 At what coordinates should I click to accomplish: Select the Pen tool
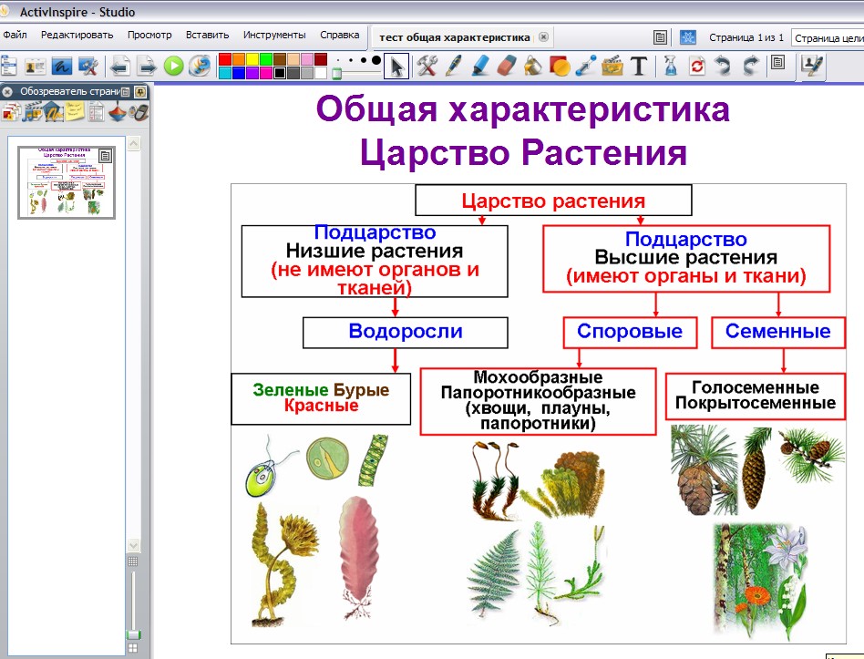tap(453, 67)
